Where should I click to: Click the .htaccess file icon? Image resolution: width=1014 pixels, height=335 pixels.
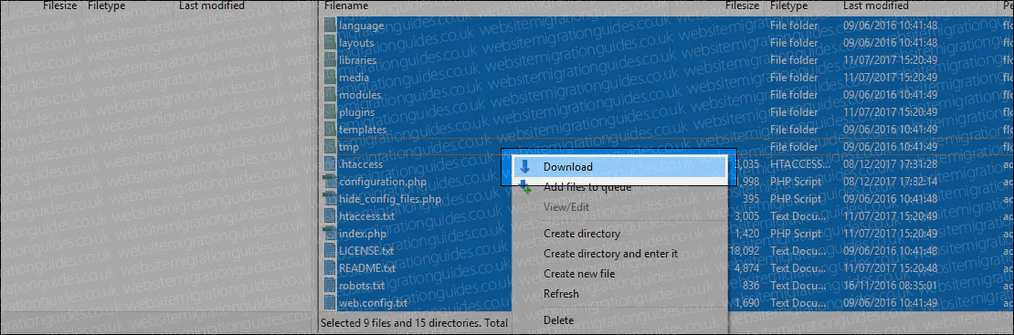pyautogui.click(x=330, y=164)
